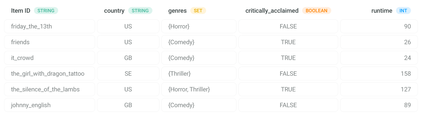This screenshot has height=119, width=422.
Task: Click the INT badge next to runtime
Action: point(403,11)
